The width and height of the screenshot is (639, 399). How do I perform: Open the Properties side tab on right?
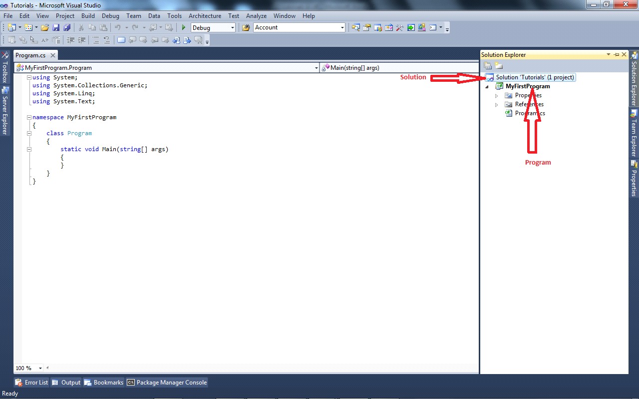pos(634,178)
